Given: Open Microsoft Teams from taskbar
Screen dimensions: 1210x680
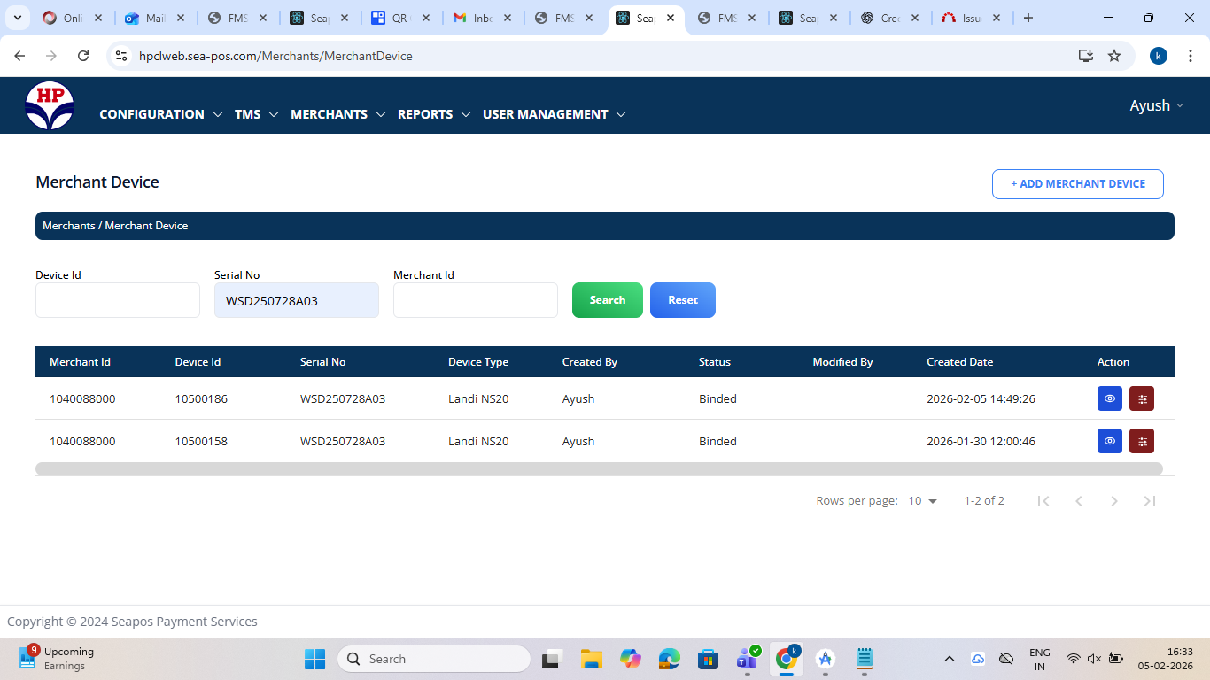Looking at the screenshot, I should point(747,659).
